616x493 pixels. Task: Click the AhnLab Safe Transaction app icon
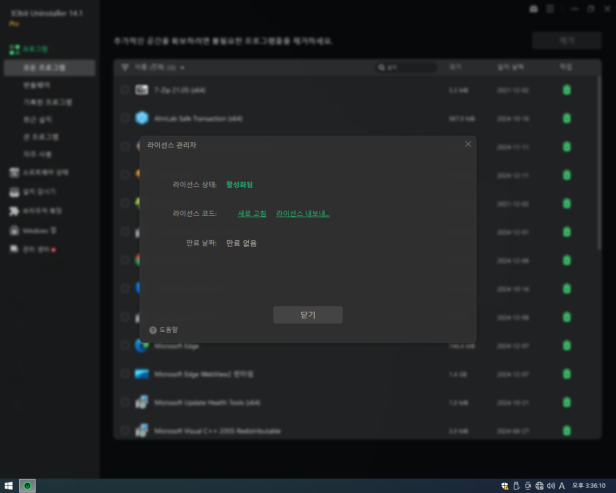tap(142, 118)
